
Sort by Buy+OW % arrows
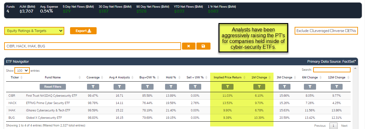click(x=158, y=77)
